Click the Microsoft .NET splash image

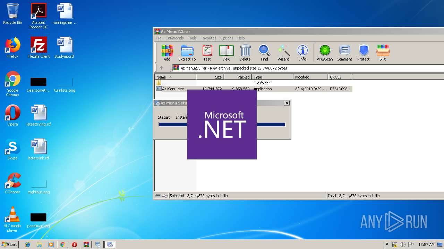[x=222, y=124]
